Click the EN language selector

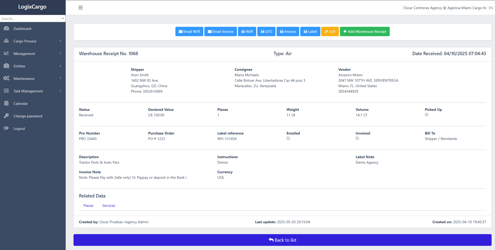pyautogui.click(x=491, y=8)
